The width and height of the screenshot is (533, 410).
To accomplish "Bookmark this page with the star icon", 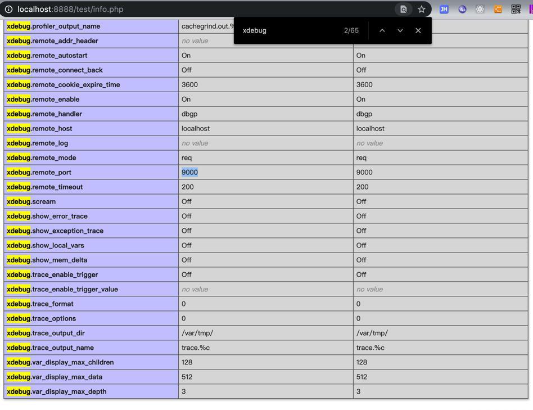I will tap(422, 9).
